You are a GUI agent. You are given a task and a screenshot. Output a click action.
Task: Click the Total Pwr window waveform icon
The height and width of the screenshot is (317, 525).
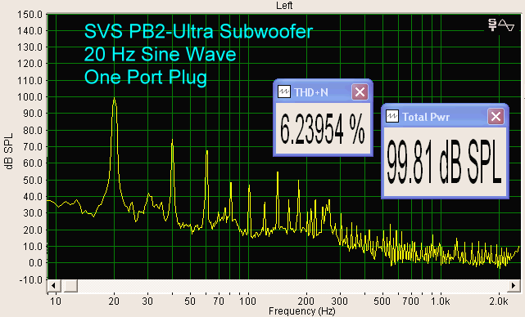tap(392, 117)
